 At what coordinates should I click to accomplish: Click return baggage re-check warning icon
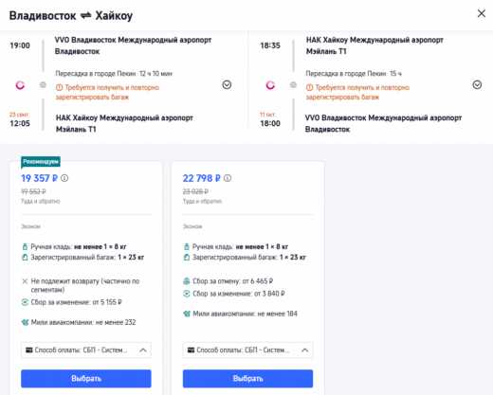tap(309, 87)
